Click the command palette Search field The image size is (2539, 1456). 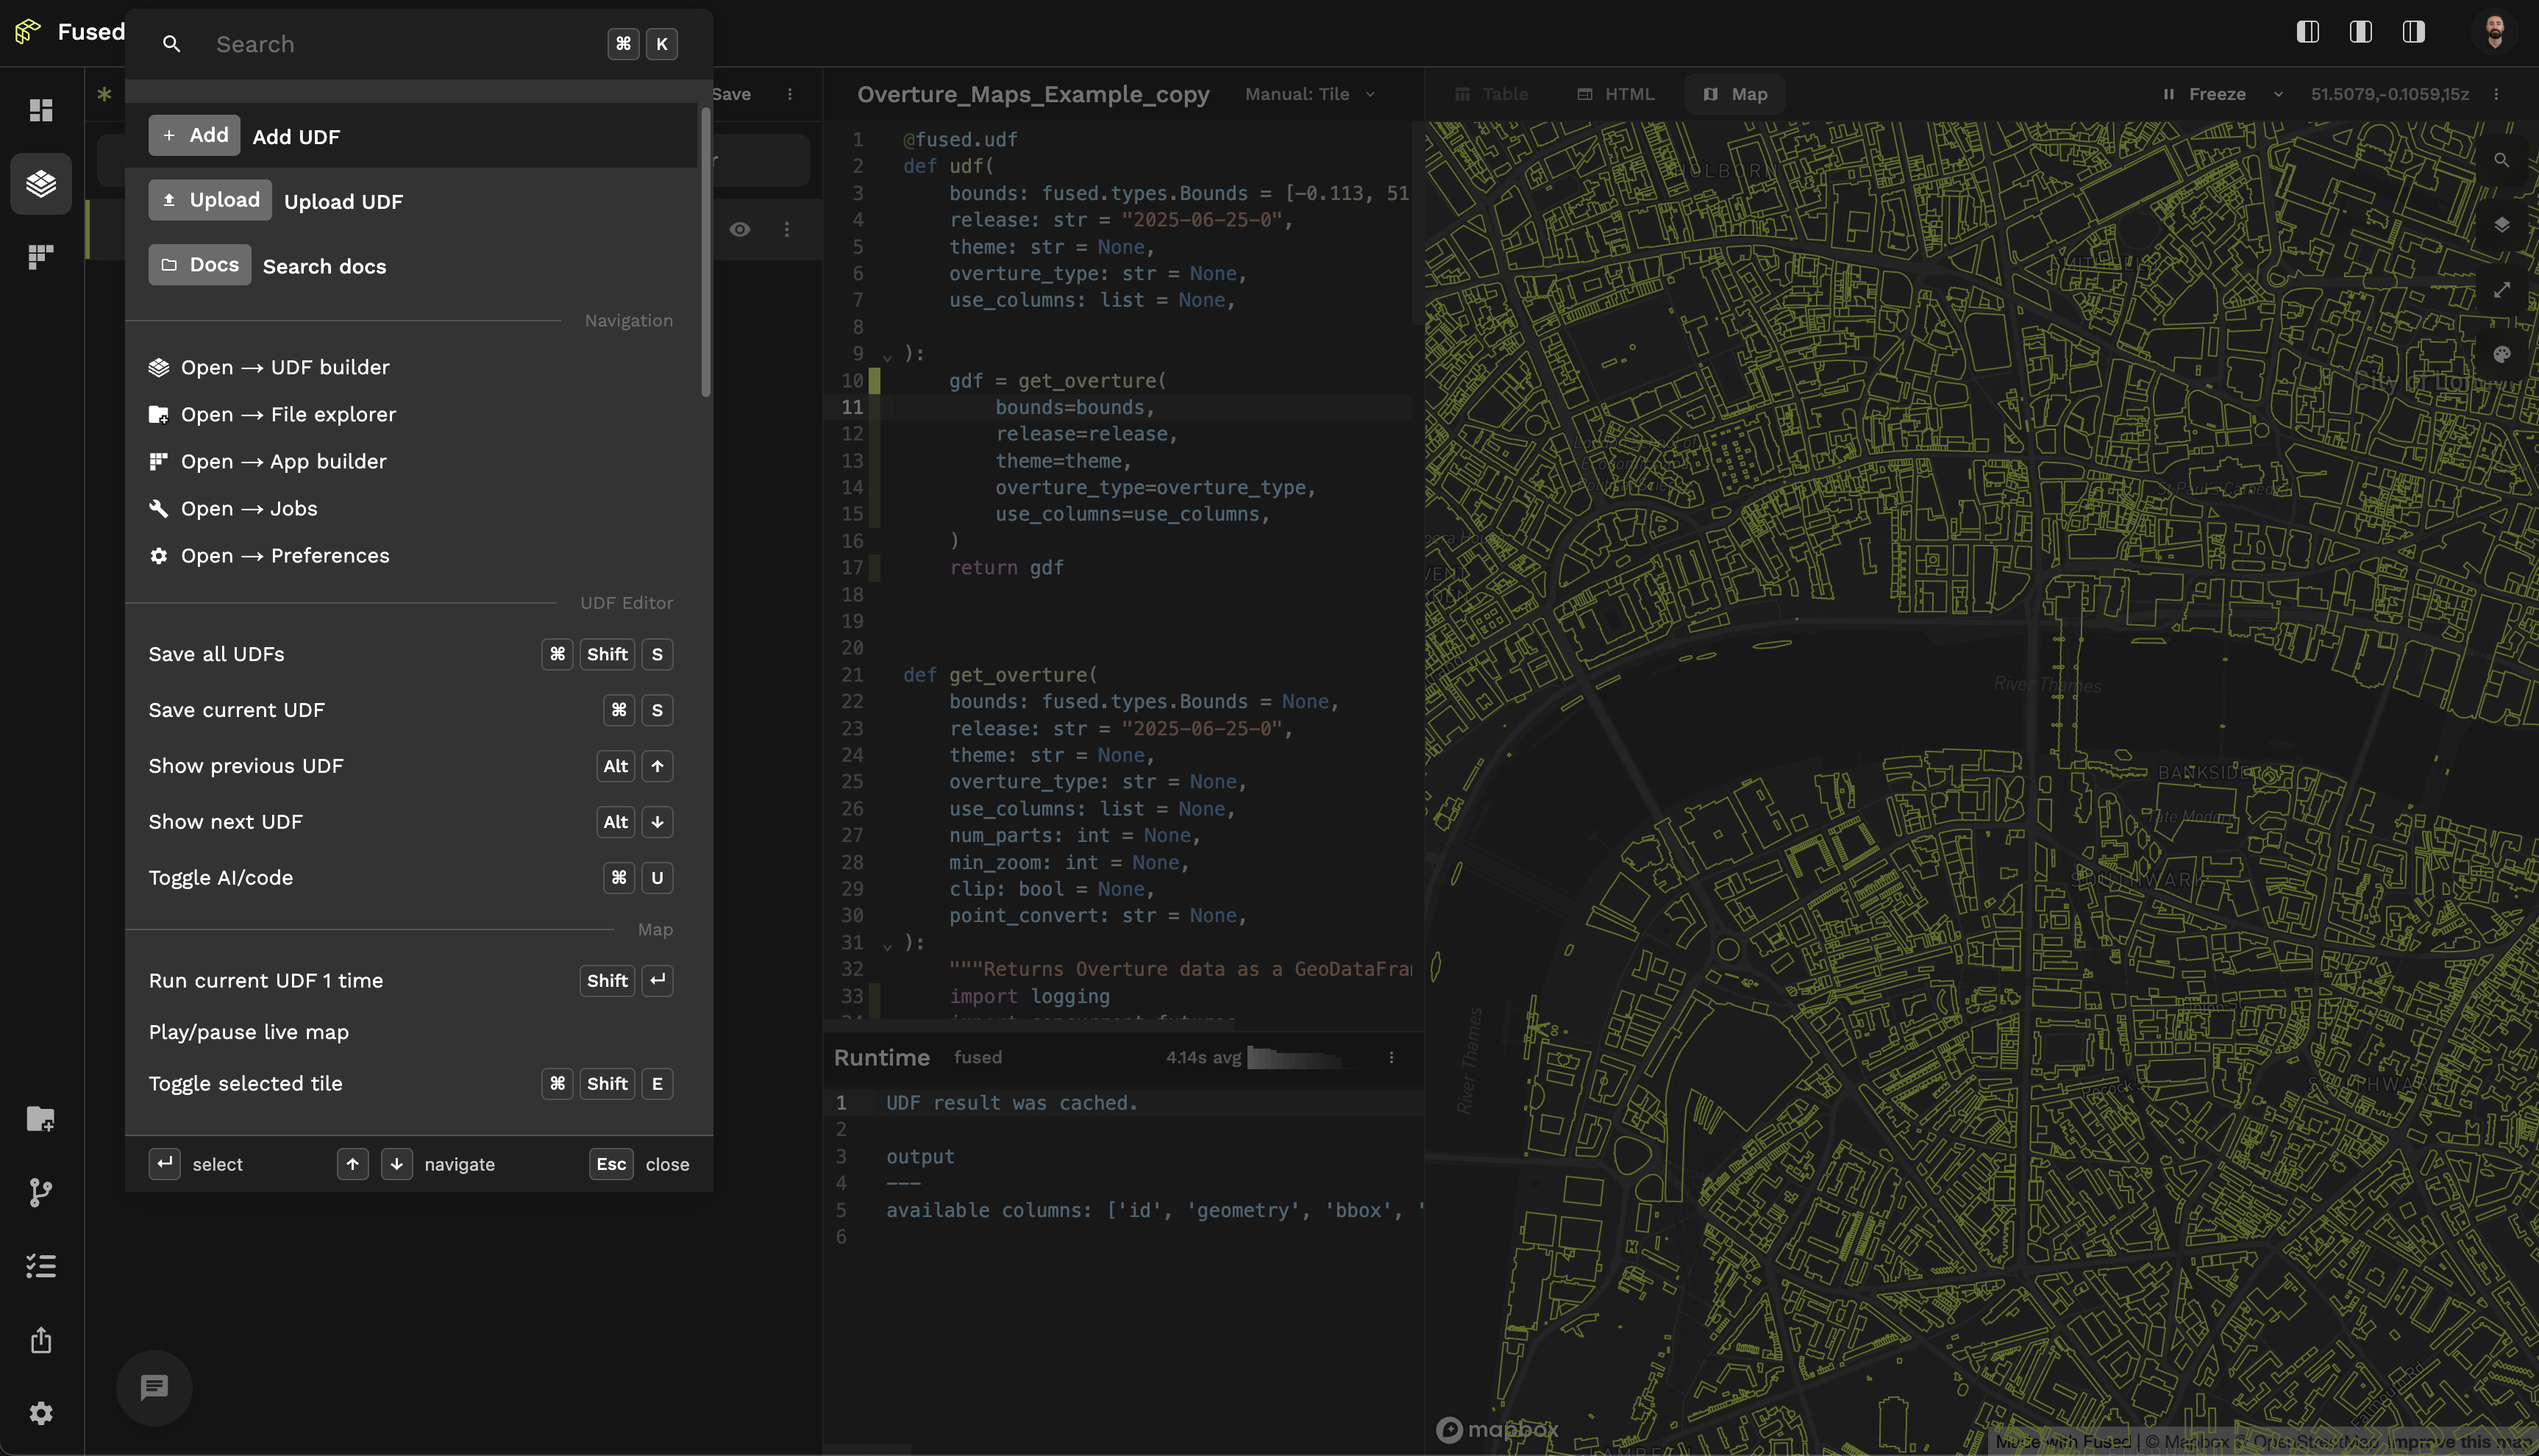tap(400, 44)
